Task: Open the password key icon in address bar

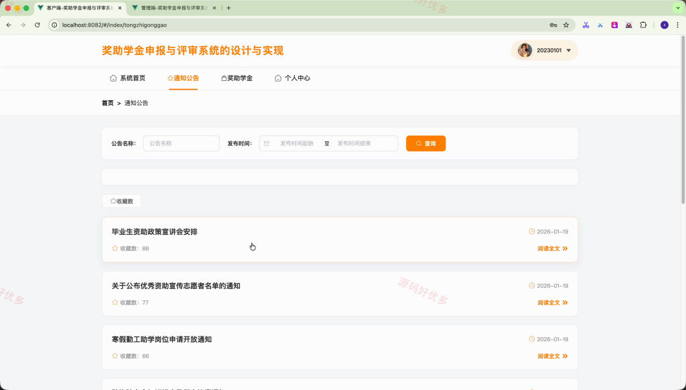Action: (553, 25)
